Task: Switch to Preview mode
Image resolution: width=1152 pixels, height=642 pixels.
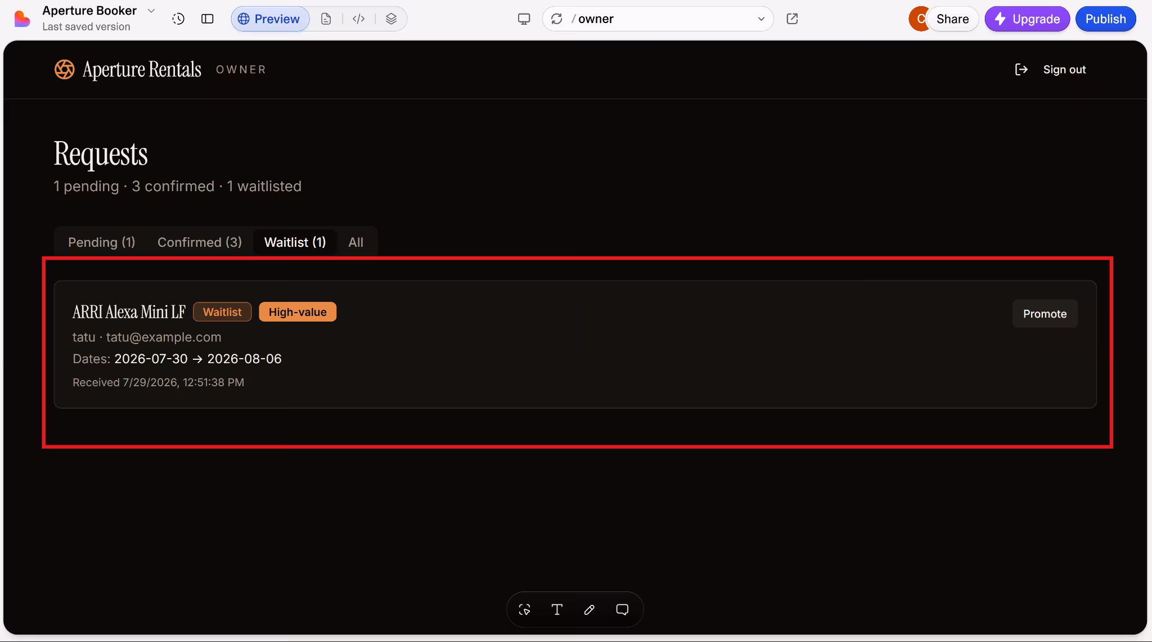Action: click(x=269, y=19)
